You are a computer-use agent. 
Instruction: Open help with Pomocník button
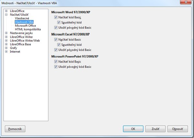15,129
